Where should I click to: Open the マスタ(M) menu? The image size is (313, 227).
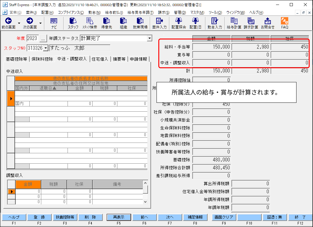197,12
